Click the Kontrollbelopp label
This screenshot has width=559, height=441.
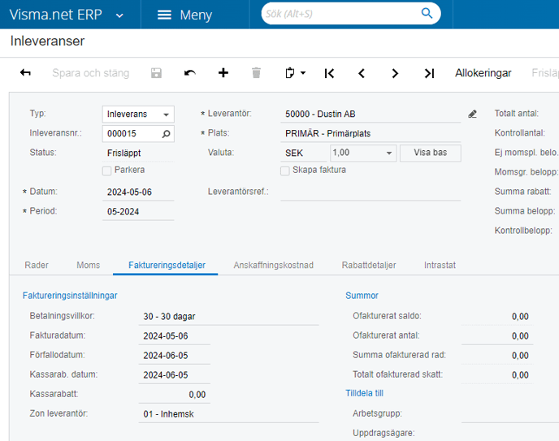[x=523, y=231]
